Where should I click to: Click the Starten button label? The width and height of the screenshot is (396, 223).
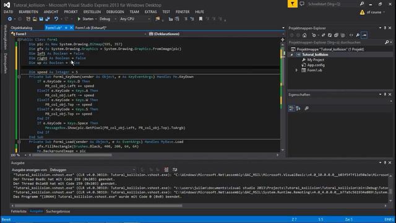pos(88,19)
